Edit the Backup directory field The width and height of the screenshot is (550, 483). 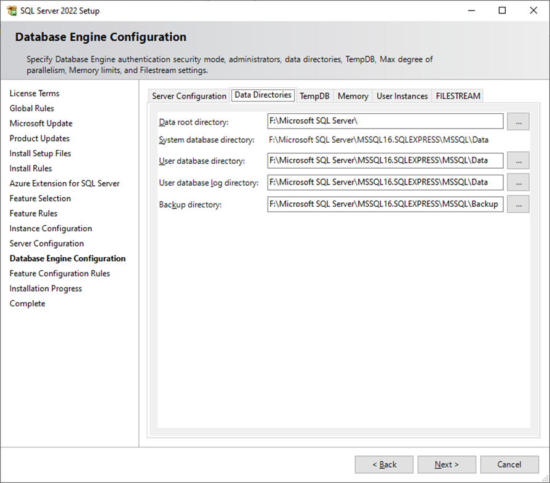[385, 204]
